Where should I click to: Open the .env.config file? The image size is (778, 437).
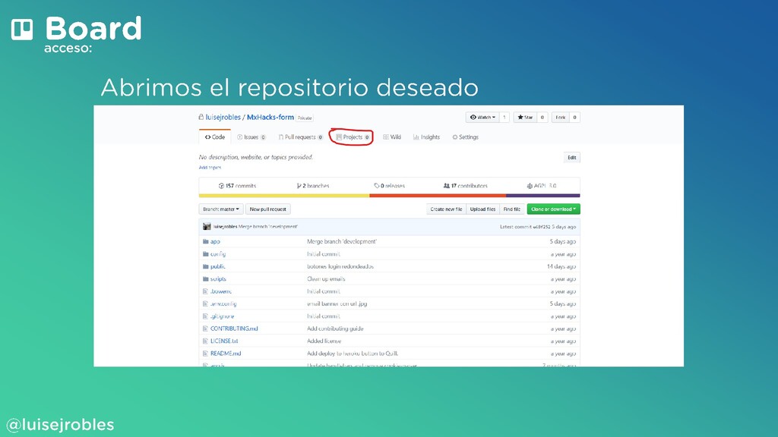[x=223, y=303]
